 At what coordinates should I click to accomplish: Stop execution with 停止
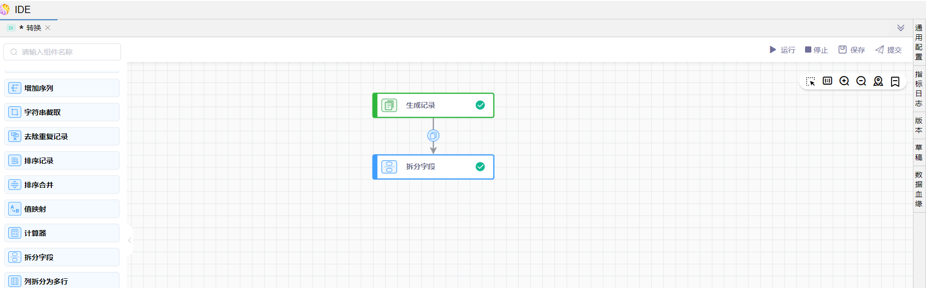[x=816, y=50]
